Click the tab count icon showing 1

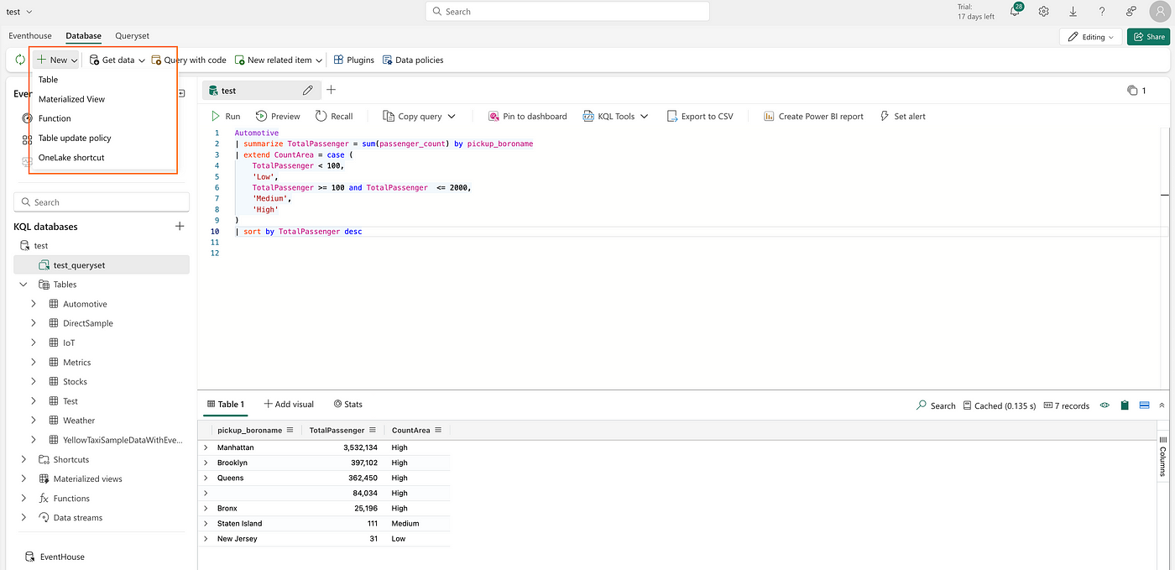(1137, 91)
